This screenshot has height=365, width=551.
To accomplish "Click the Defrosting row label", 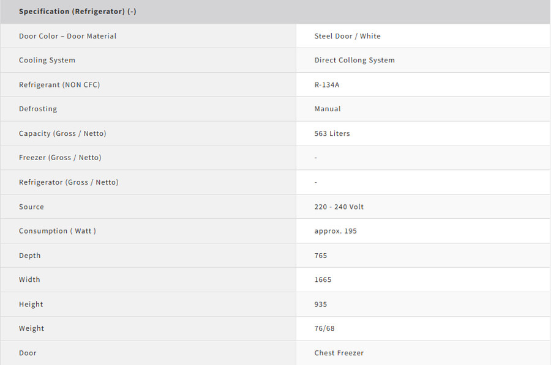I will click(37, 109).
